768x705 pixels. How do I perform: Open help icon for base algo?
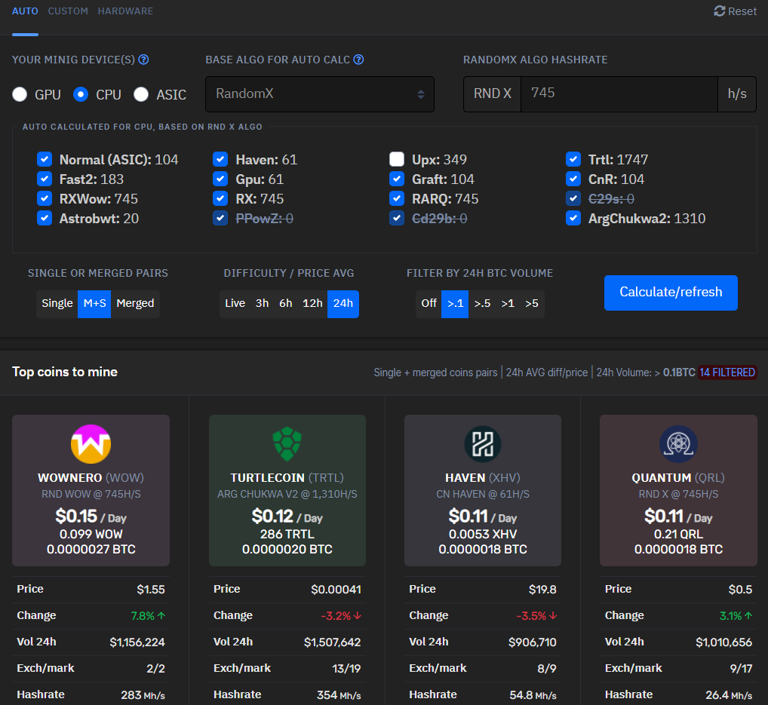(x=358, y=60)
